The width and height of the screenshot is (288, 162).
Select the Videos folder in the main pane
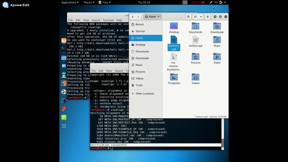(x=195, y=79)
